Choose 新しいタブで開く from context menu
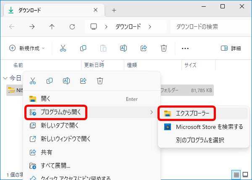The width and height of the screenshot is (252, 180). (66, 125)
